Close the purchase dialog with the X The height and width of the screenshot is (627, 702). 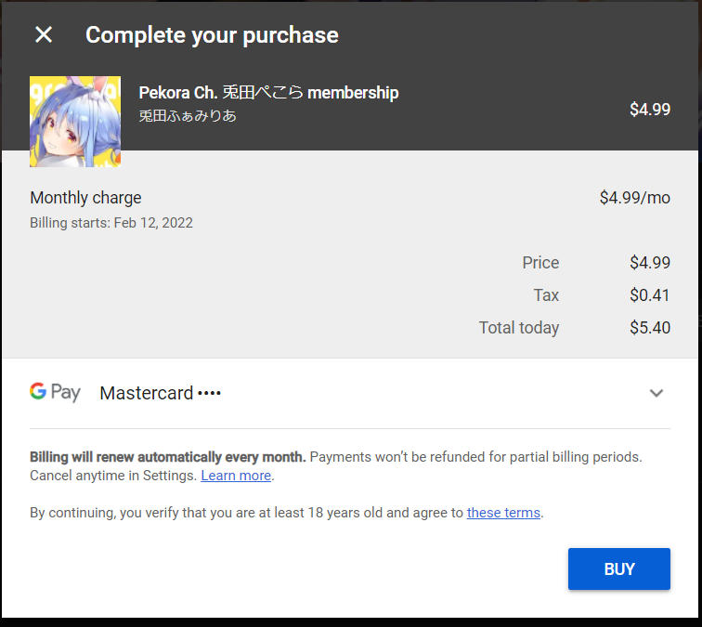pyautogui.click(x=44, y=35)
